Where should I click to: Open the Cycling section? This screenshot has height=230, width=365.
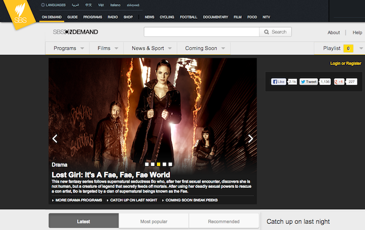pos(167,17)
